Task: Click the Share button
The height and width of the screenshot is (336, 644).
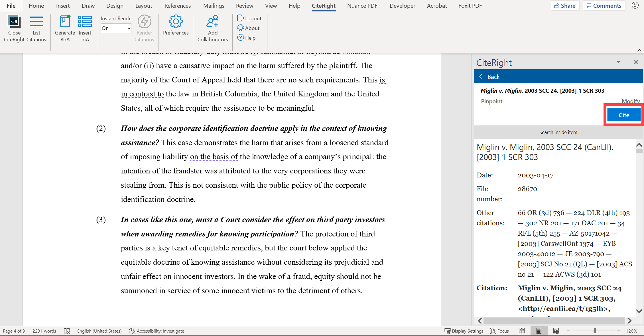Action: click(565, 6)
